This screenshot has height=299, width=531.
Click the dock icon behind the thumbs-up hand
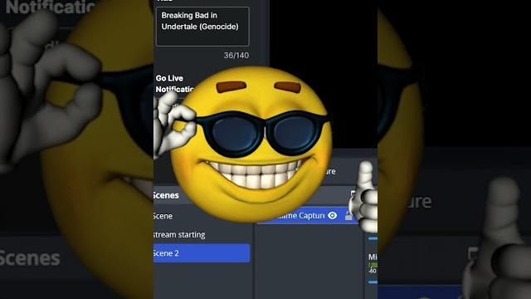tap(353, 194)
